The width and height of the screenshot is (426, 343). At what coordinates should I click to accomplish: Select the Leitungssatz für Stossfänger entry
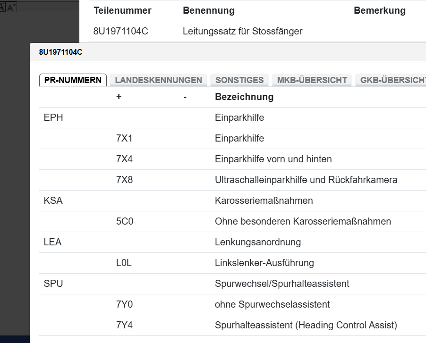coord(242,32)
